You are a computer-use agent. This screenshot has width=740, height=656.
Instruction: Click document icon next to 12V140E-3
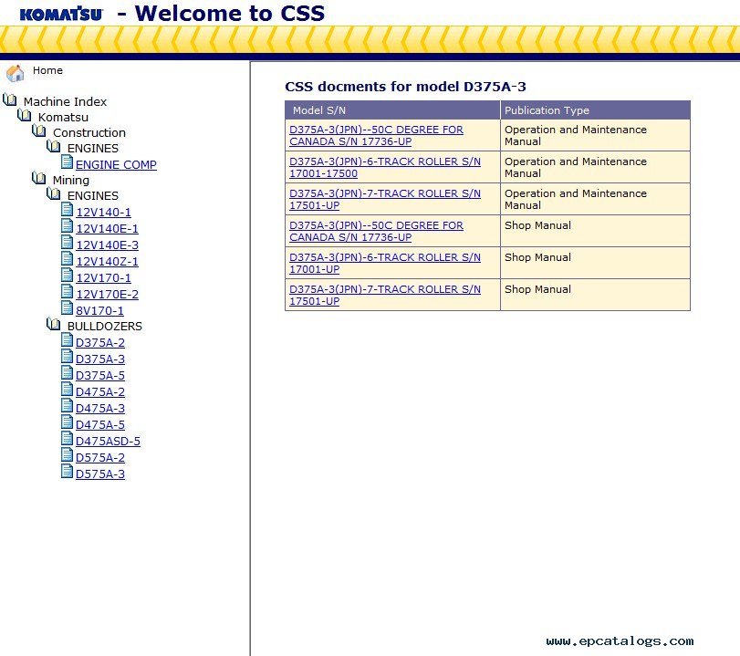click(68, 243)
